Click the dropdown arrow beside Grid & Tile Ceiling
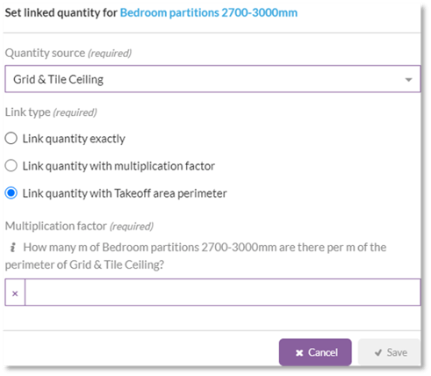Image resolution: width=431 pixels, height=376 pixels. [x=408, y=80]
